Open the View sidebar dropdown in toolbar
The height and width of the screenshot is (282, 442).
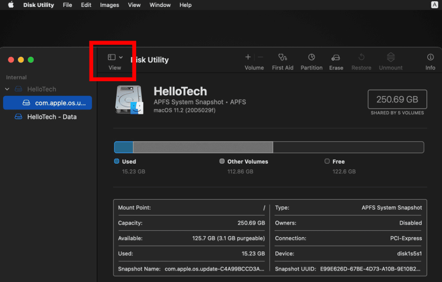click(120, 57)
